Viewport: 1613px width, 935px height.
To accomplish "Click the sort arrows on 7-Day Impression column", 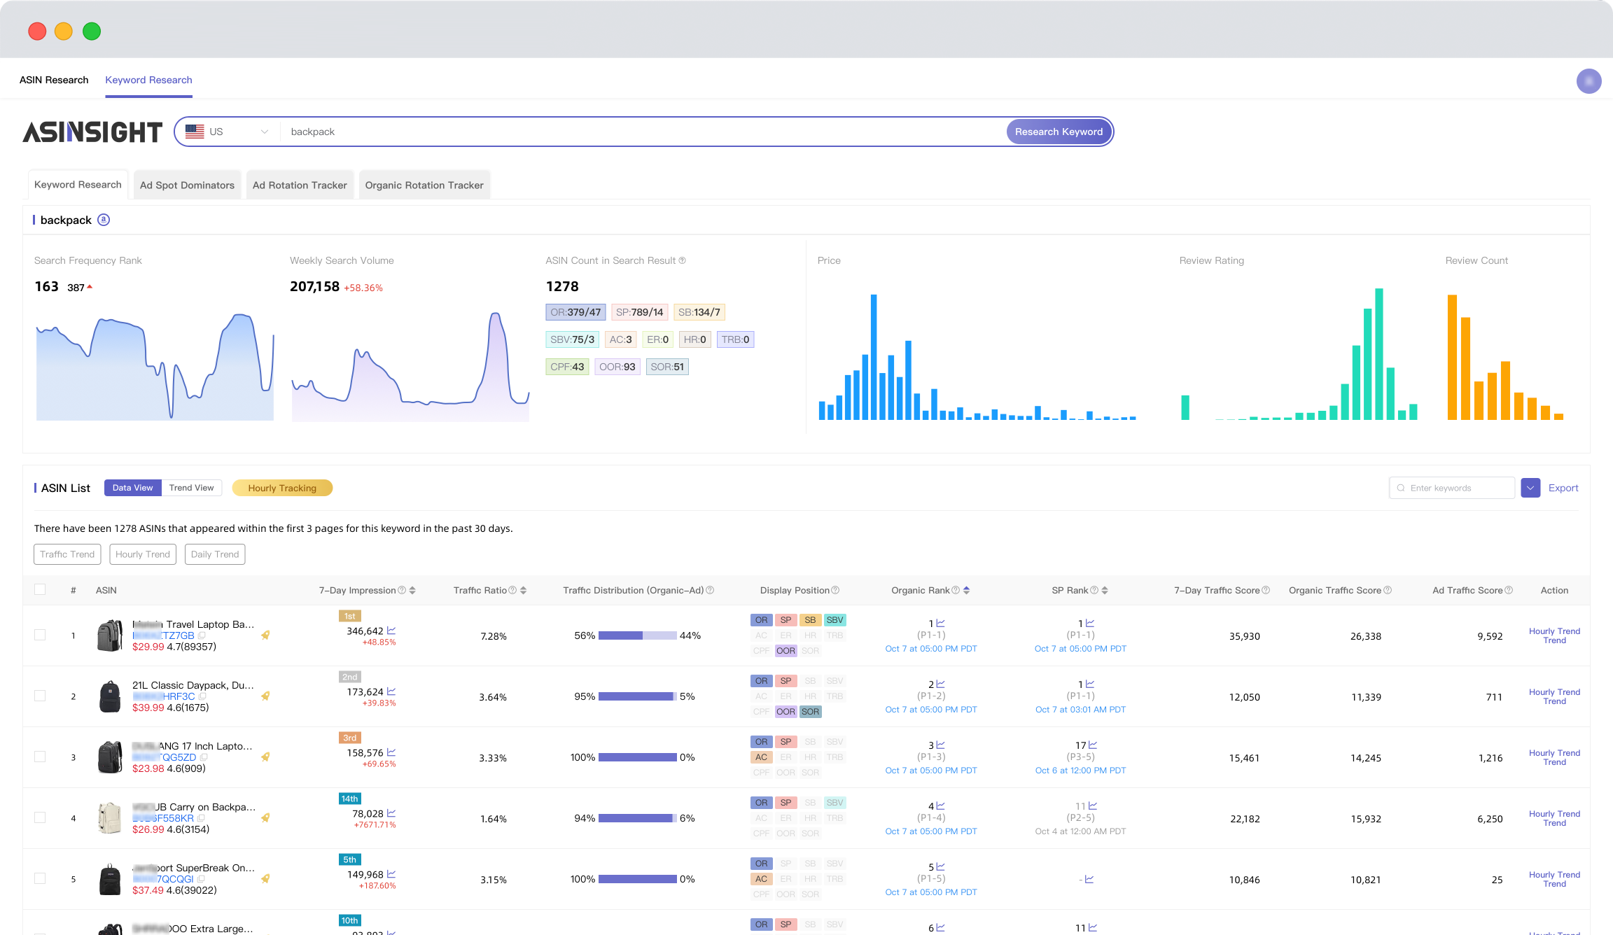I will tap(412, 590).
